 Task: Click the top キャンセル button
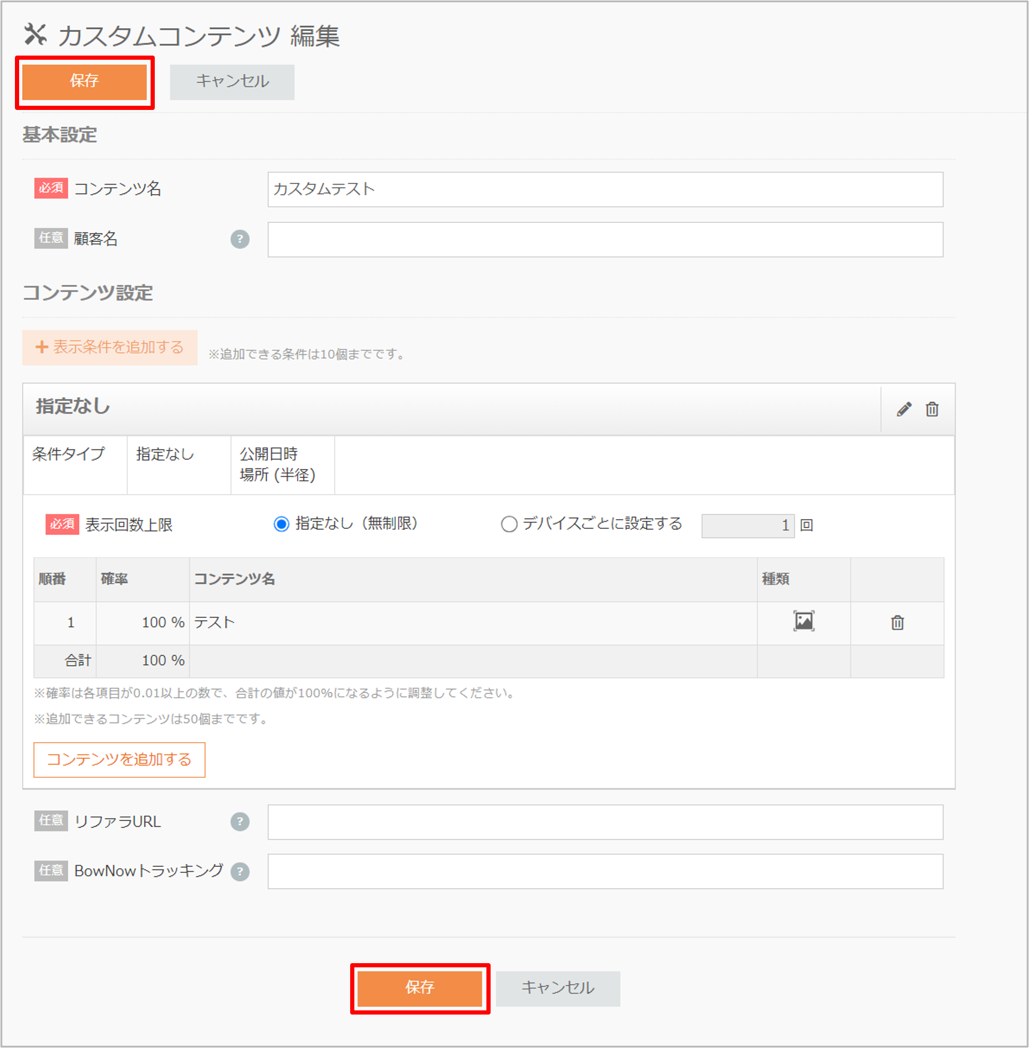[232, 82]
